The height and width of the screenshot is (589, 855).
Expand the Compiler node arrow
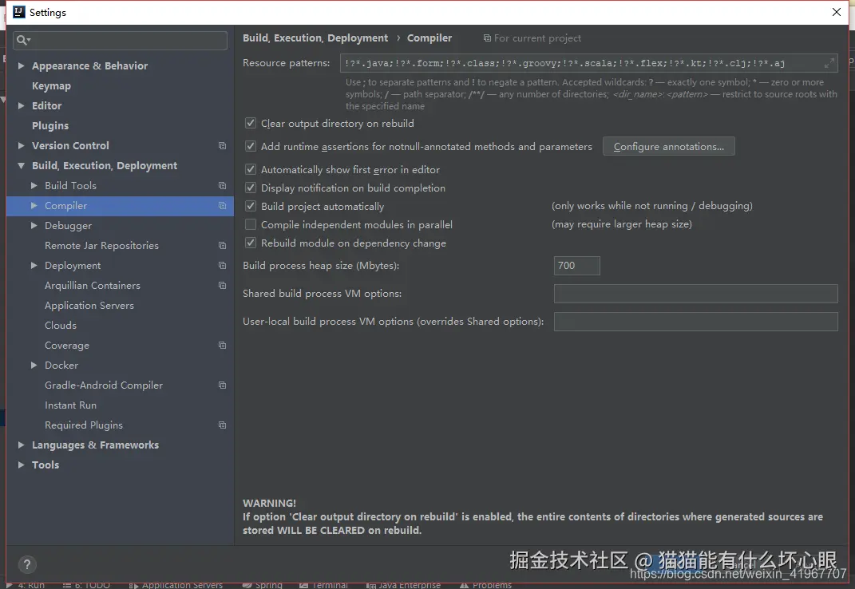point(34,206)
